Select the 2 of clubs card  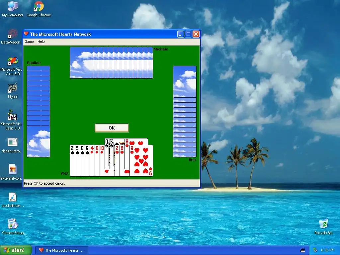[72, 161]
